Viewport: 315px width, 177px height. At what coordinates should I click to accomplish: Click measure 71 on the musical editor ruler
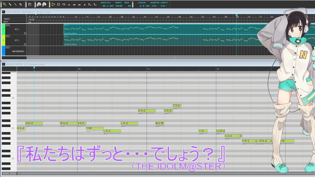148,69
